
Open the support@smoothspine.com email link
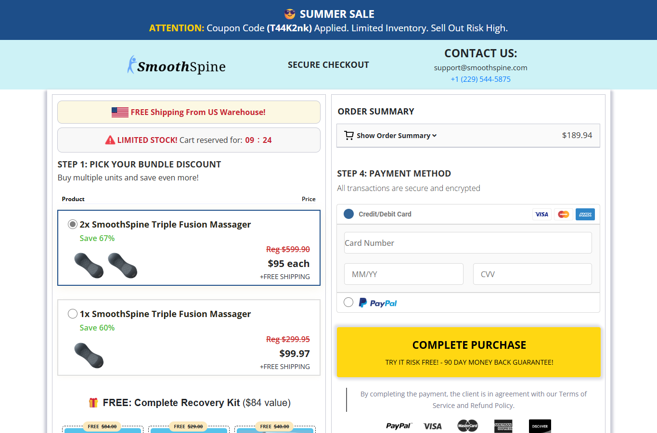(481, 68)
